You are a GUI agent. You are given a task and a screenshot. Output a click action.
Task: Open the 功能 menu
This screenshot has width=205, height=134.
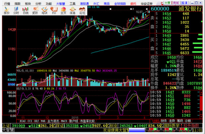click(49, 4)
